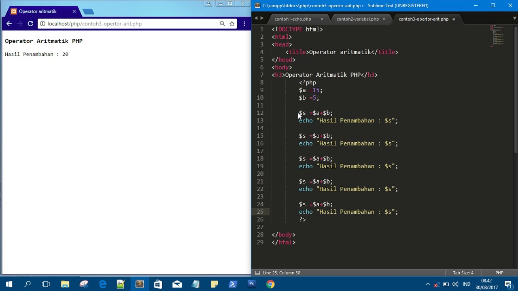Screen dimensions: 518x291
Task: Open the Microsoft Store taskbar icon
Action: [x=158, y=284]
